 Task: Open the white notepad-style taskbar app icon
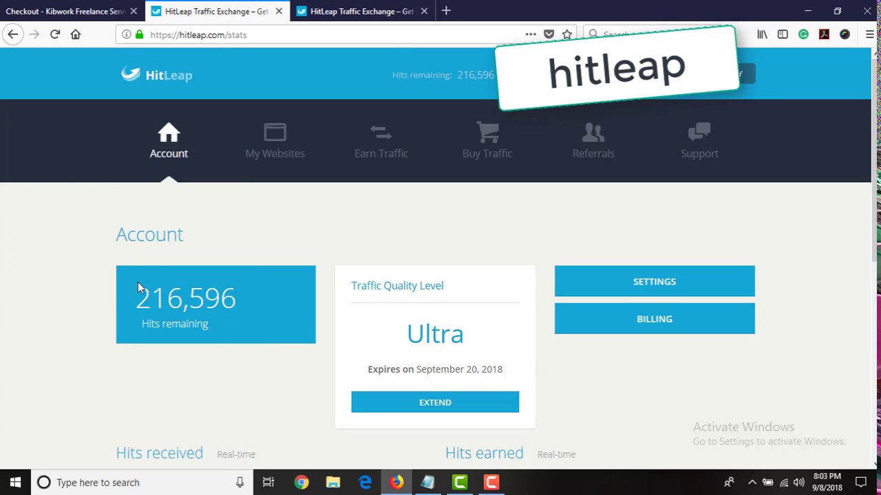tap(428, 483)
